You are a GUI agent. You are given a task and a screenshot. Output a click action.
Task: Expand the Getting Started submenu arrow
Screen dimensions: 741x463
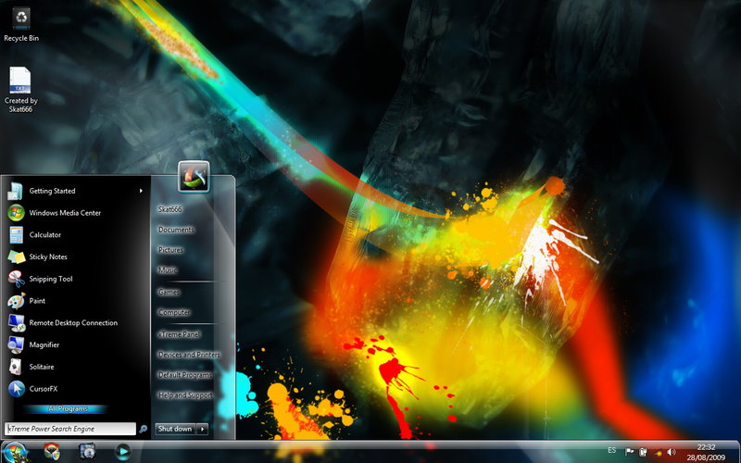click(141, 191)
